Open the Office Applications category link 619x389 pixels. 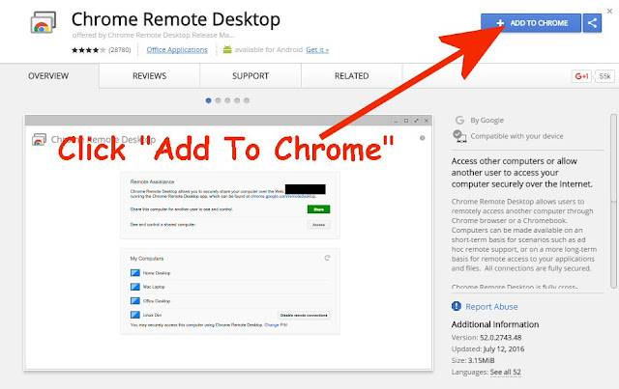point(177,49)
